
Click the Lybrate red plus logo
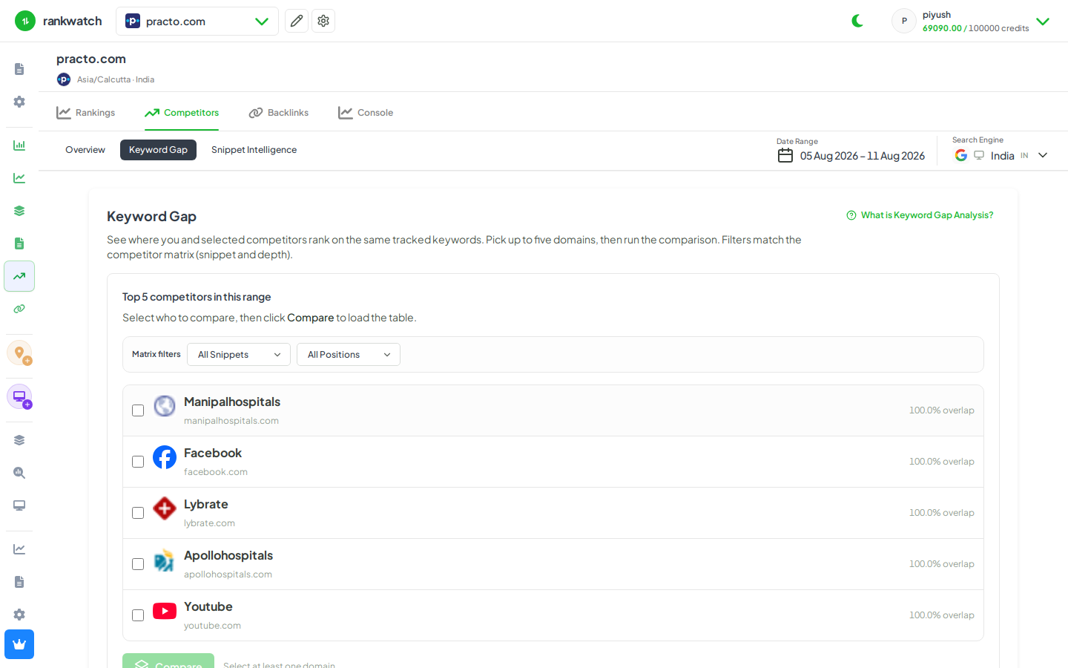coord(165,508)
